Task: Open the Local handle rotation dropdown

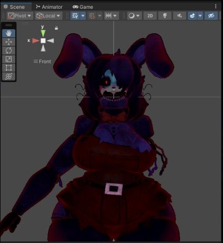Action: pos(48,16)
